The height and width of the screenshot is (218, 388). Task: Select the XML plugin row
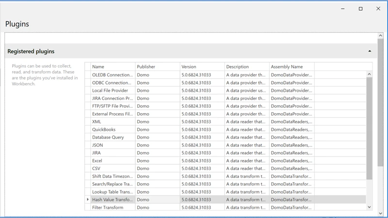(225, 122)
